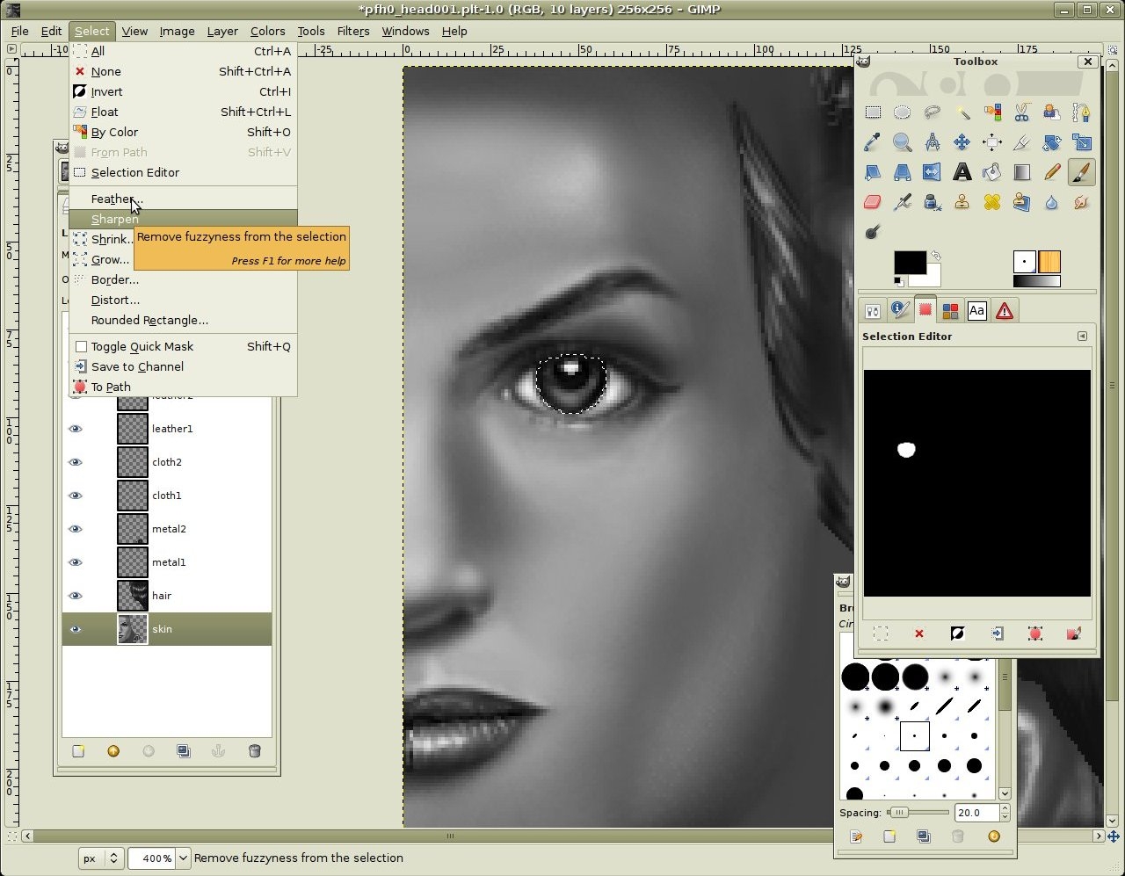Open the Filters menu
This screenshot has height=876, width=1125.
coord(352,31)
